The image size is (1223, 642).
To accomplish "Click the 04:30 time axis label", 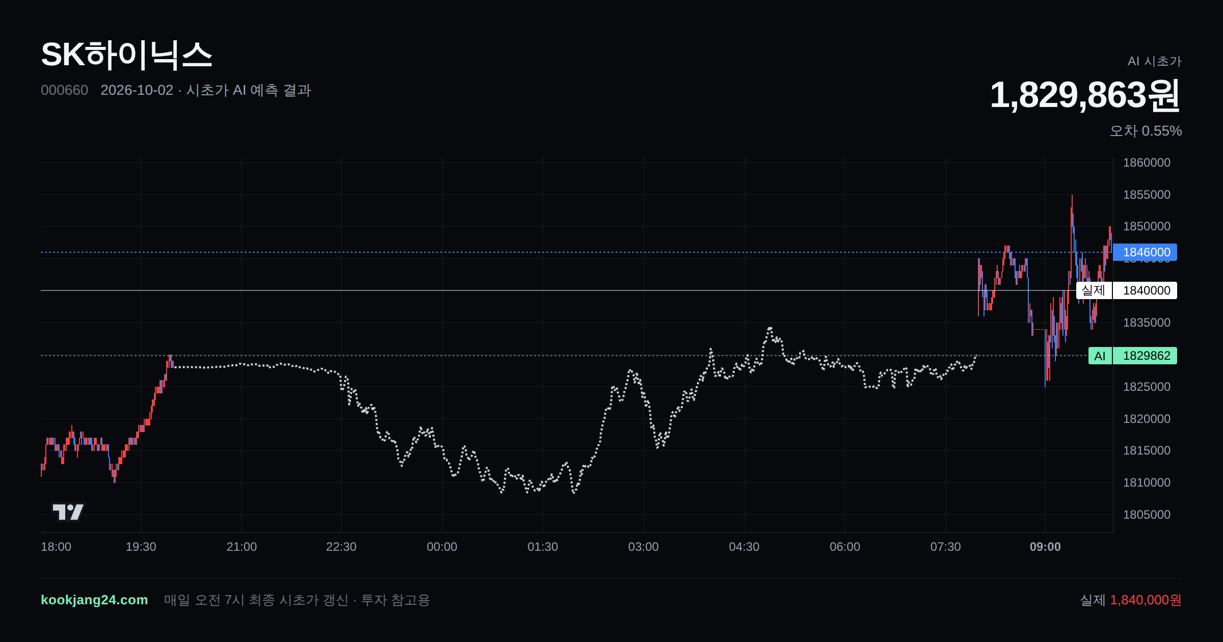I will tap(744, 547).
